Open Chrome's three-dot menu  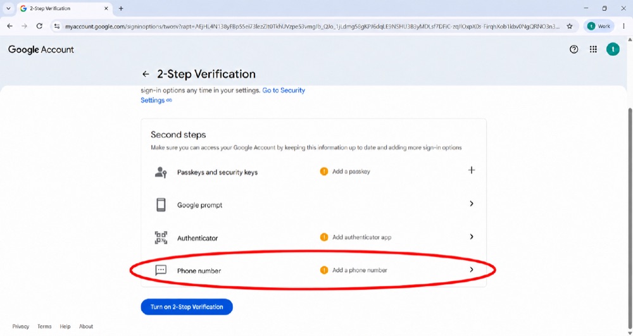(624, 26)
